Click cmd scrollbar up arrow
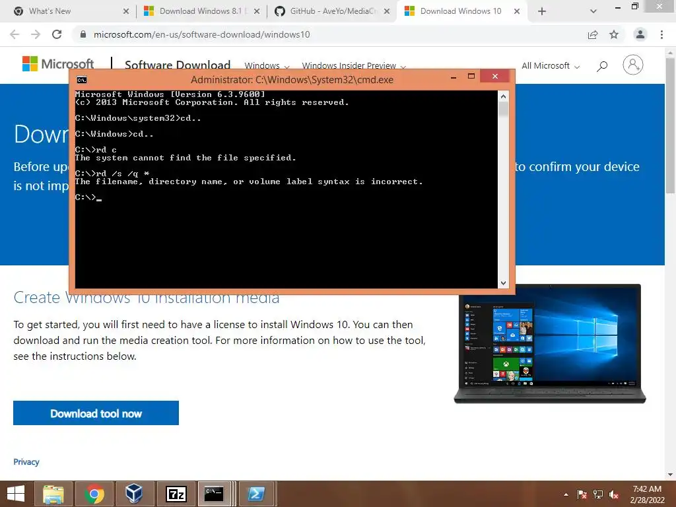The height and width of the screenshot is (507, 676). [x=503, y=96]
